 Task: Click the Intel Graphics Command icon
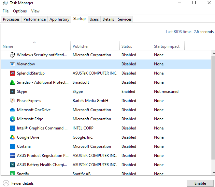coord(12,128)
